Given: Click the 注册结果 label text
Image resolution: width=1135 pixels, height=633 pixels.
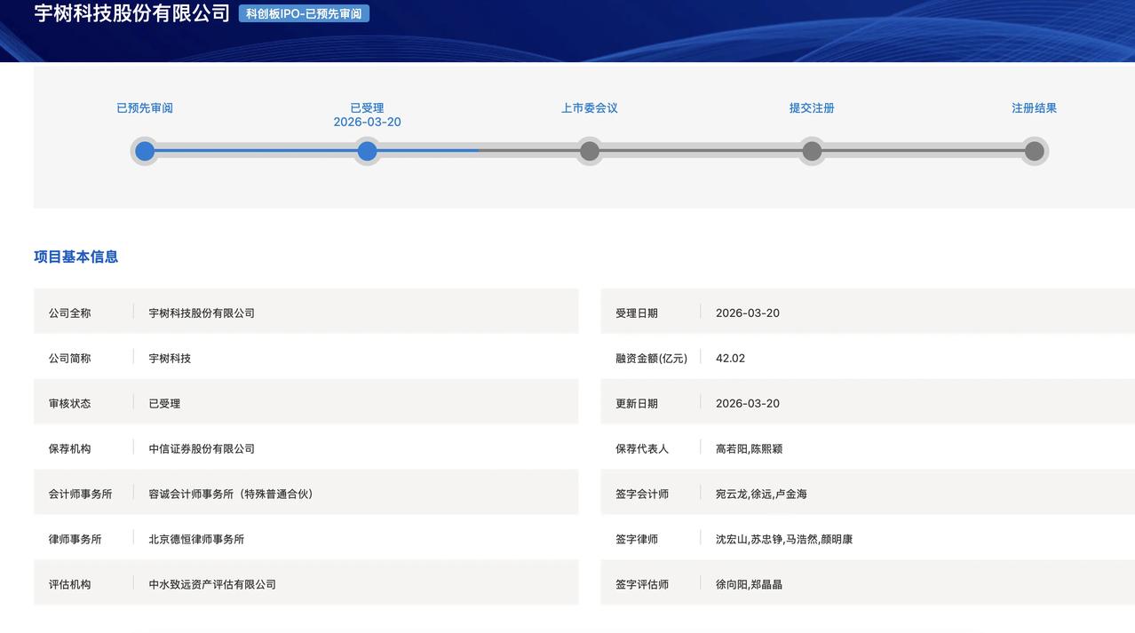Looking at the screenshot, I should [1033, 107].
